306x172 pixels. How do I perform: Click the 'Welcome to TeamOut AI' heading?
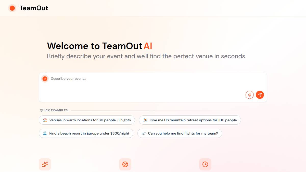99,46
